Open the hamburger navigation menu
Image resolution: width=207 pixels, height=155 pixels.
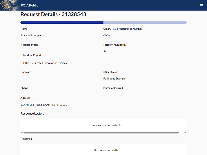(x=201, y=5)
